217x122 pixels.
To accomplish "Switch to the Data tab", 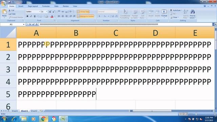I will coord(56,6).
